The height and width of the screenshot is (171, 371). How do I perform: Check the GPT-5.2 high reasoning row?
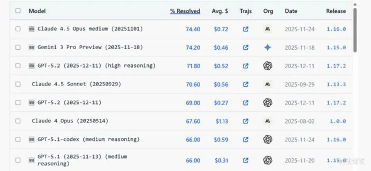pos(18,66)
